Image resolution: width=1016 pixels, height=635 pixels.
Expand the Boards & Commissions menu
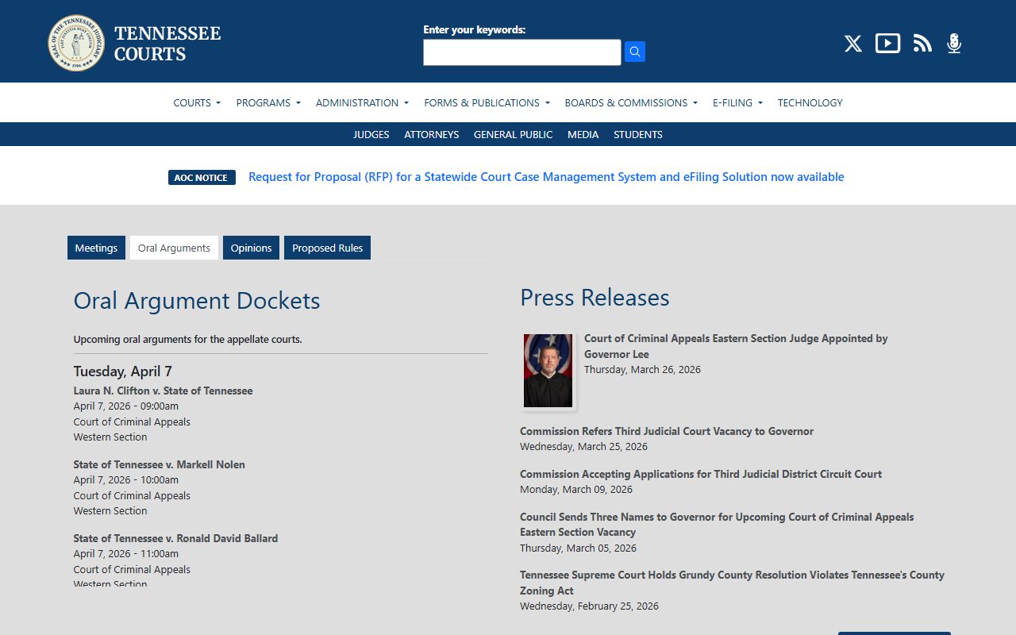pos(631,102)
